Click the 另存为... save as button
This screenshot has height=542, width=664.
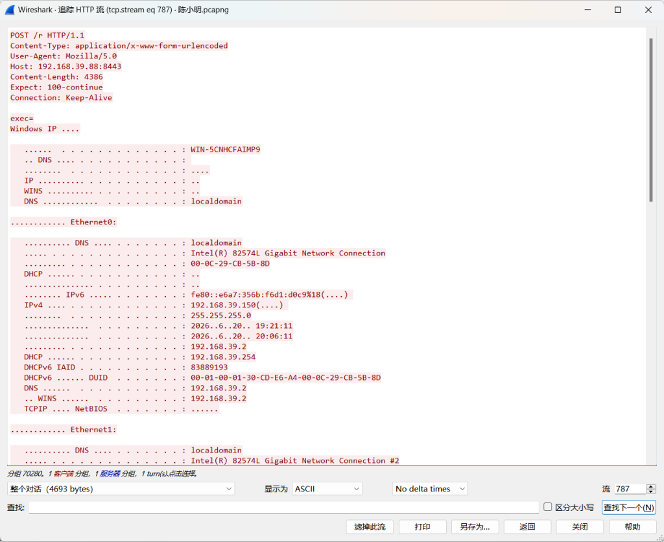(x=475, y=526)
